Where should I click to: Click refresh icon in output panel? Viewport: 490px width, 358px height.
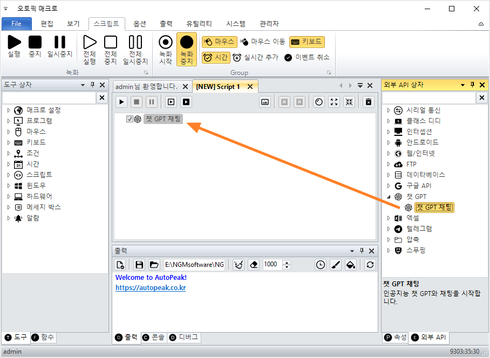coord(370,265)
